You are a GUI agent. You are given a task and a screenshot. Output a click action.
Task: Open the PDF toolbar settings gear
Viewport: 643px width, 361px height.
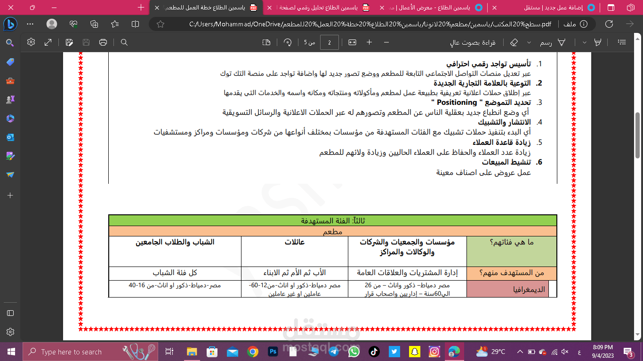coord(31,42)
